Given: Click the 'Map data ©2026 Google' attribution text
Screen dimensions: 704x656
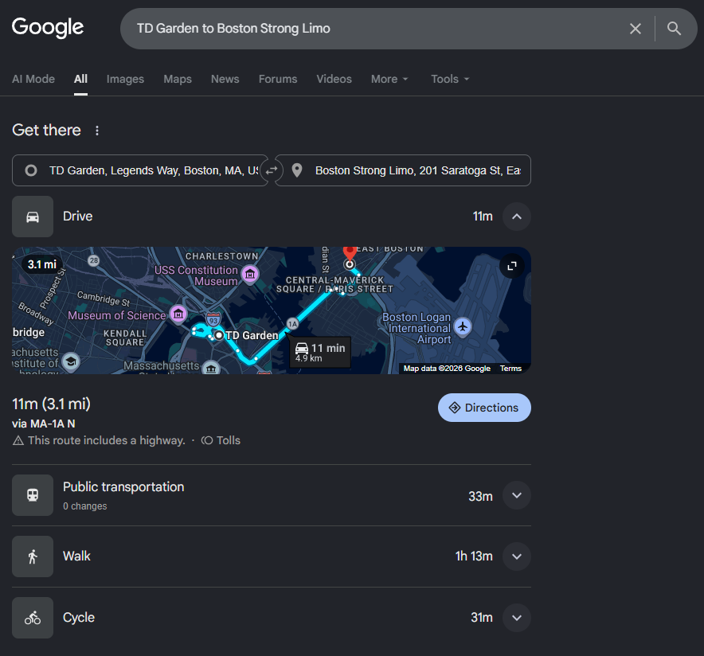Looking at the screenshot, I should point(447,369).
